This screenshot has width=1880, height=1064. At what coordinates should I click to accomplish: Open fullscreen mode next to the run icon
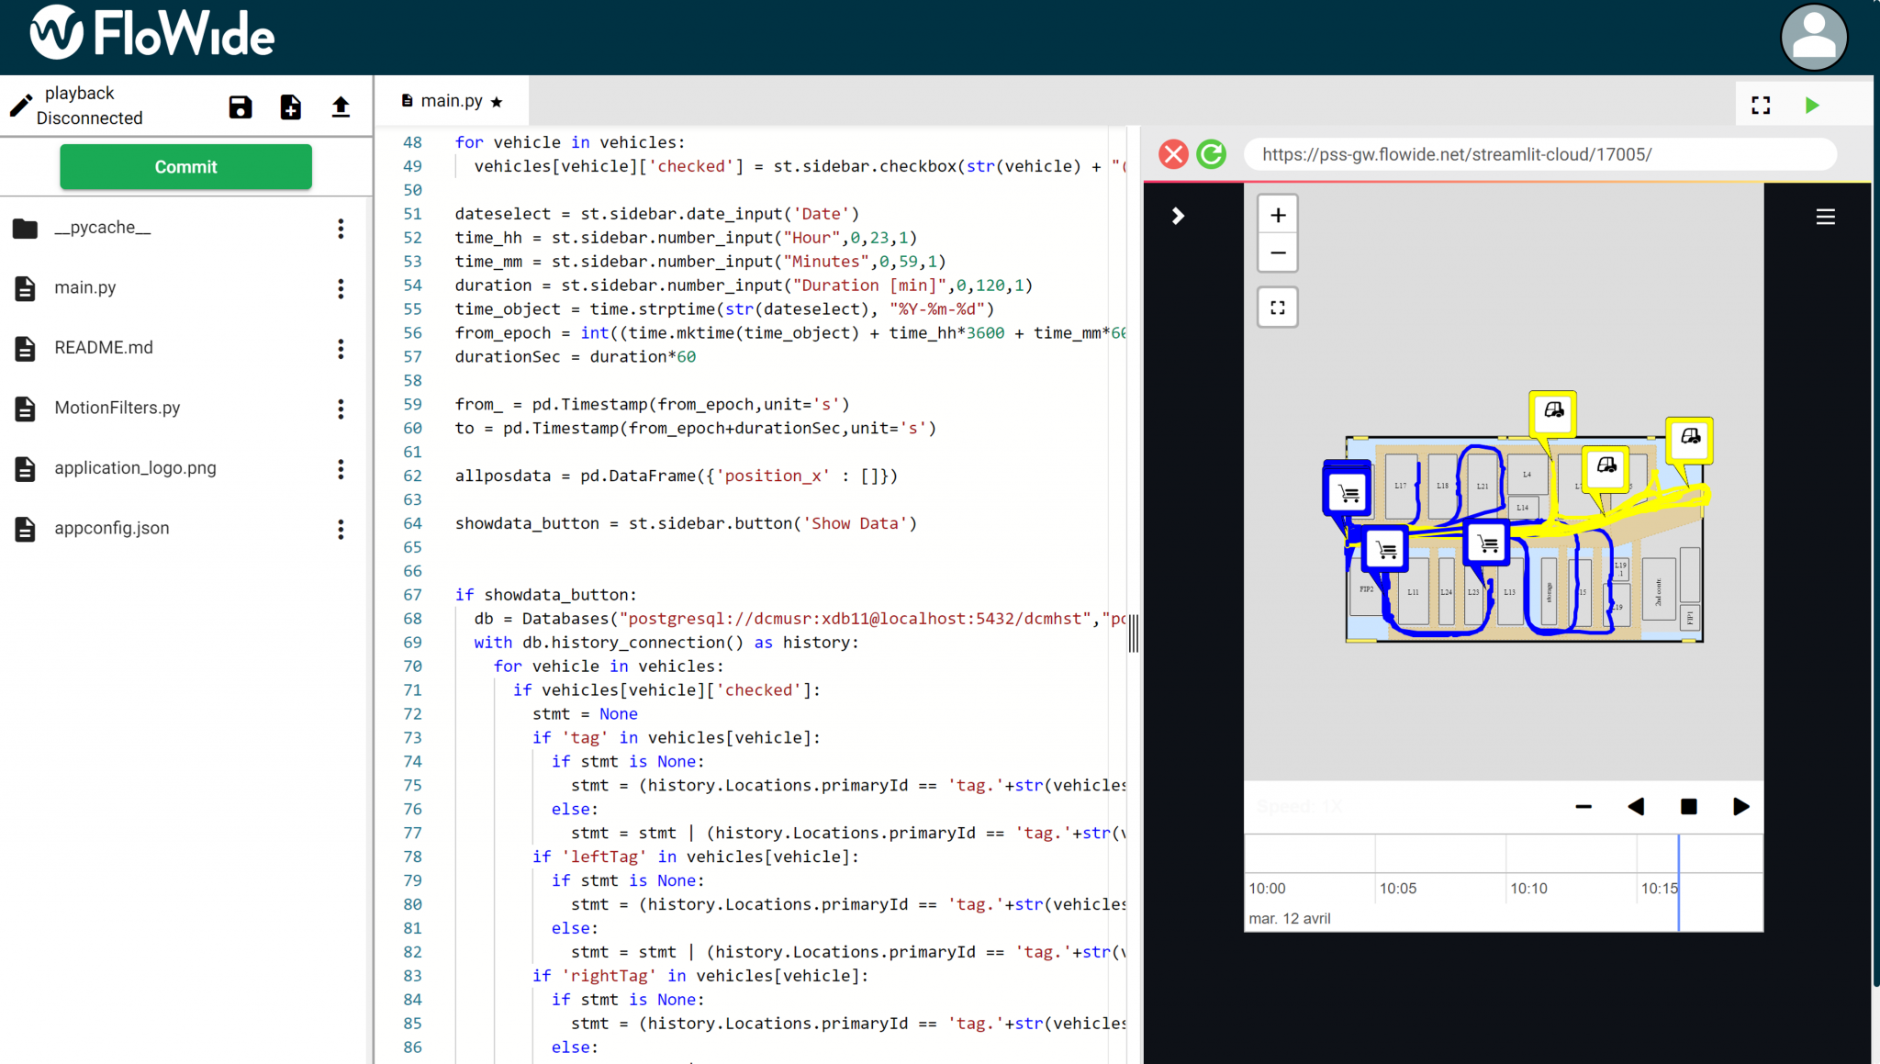(1761, 105)
